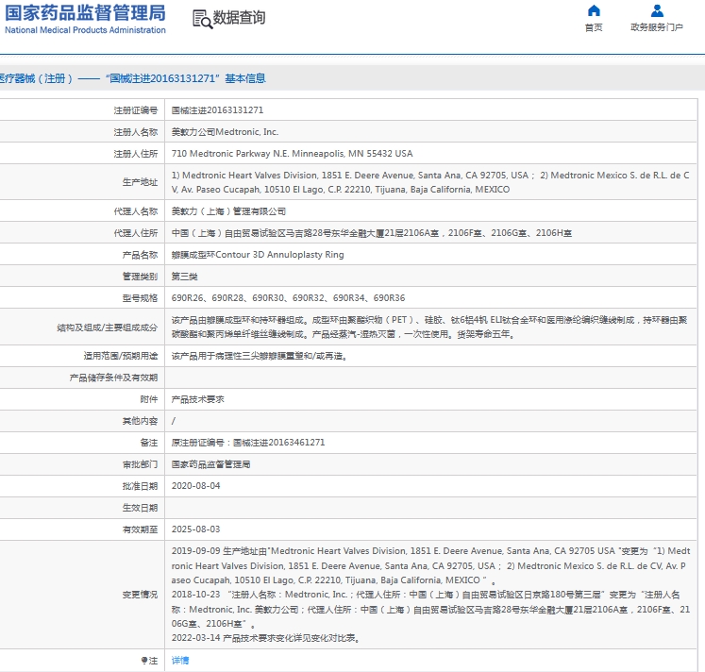Click management category value 第三类

pyautogui.click(x=184, y=277)
